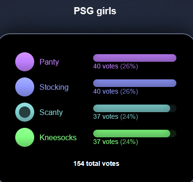Click Stocking's 40 votes (26%) text

click(x=116, y=91)
